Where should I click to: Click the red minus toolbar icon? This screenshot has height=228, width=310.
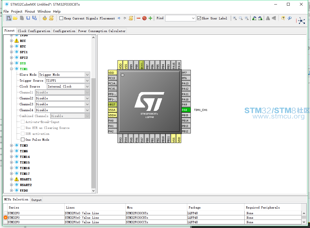[x=138, y=18]
